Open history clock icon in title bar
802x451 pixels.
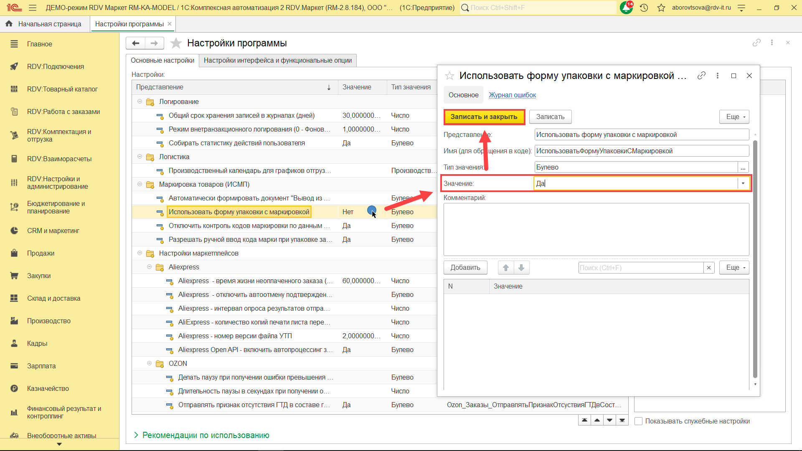(644, 8)
